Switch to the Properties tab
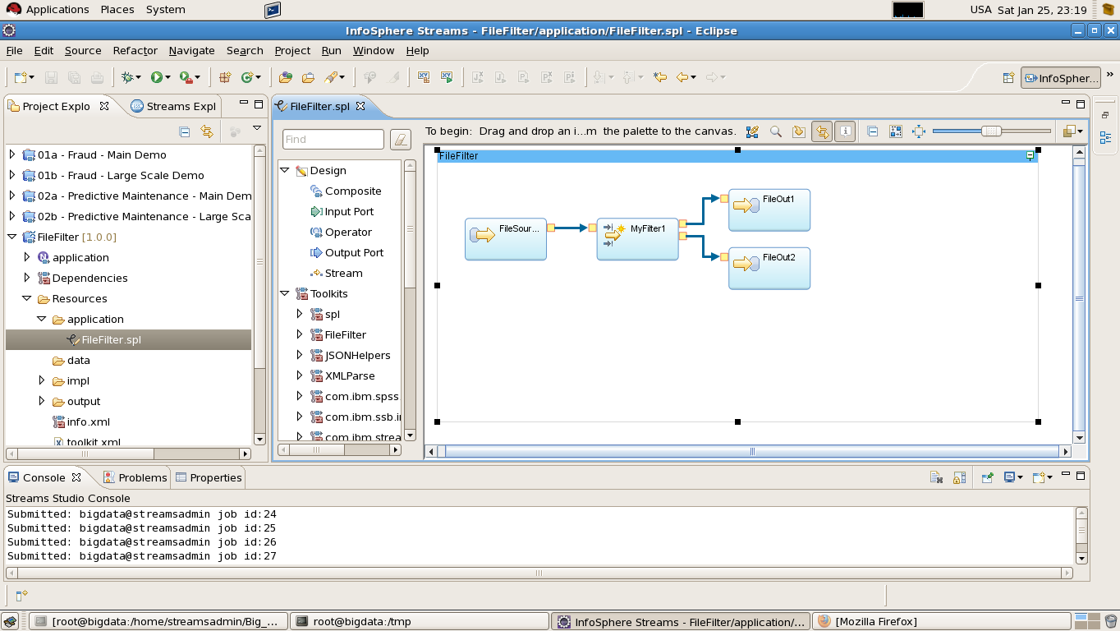This screenshot has width=1120, height=631. coord(209,477)
